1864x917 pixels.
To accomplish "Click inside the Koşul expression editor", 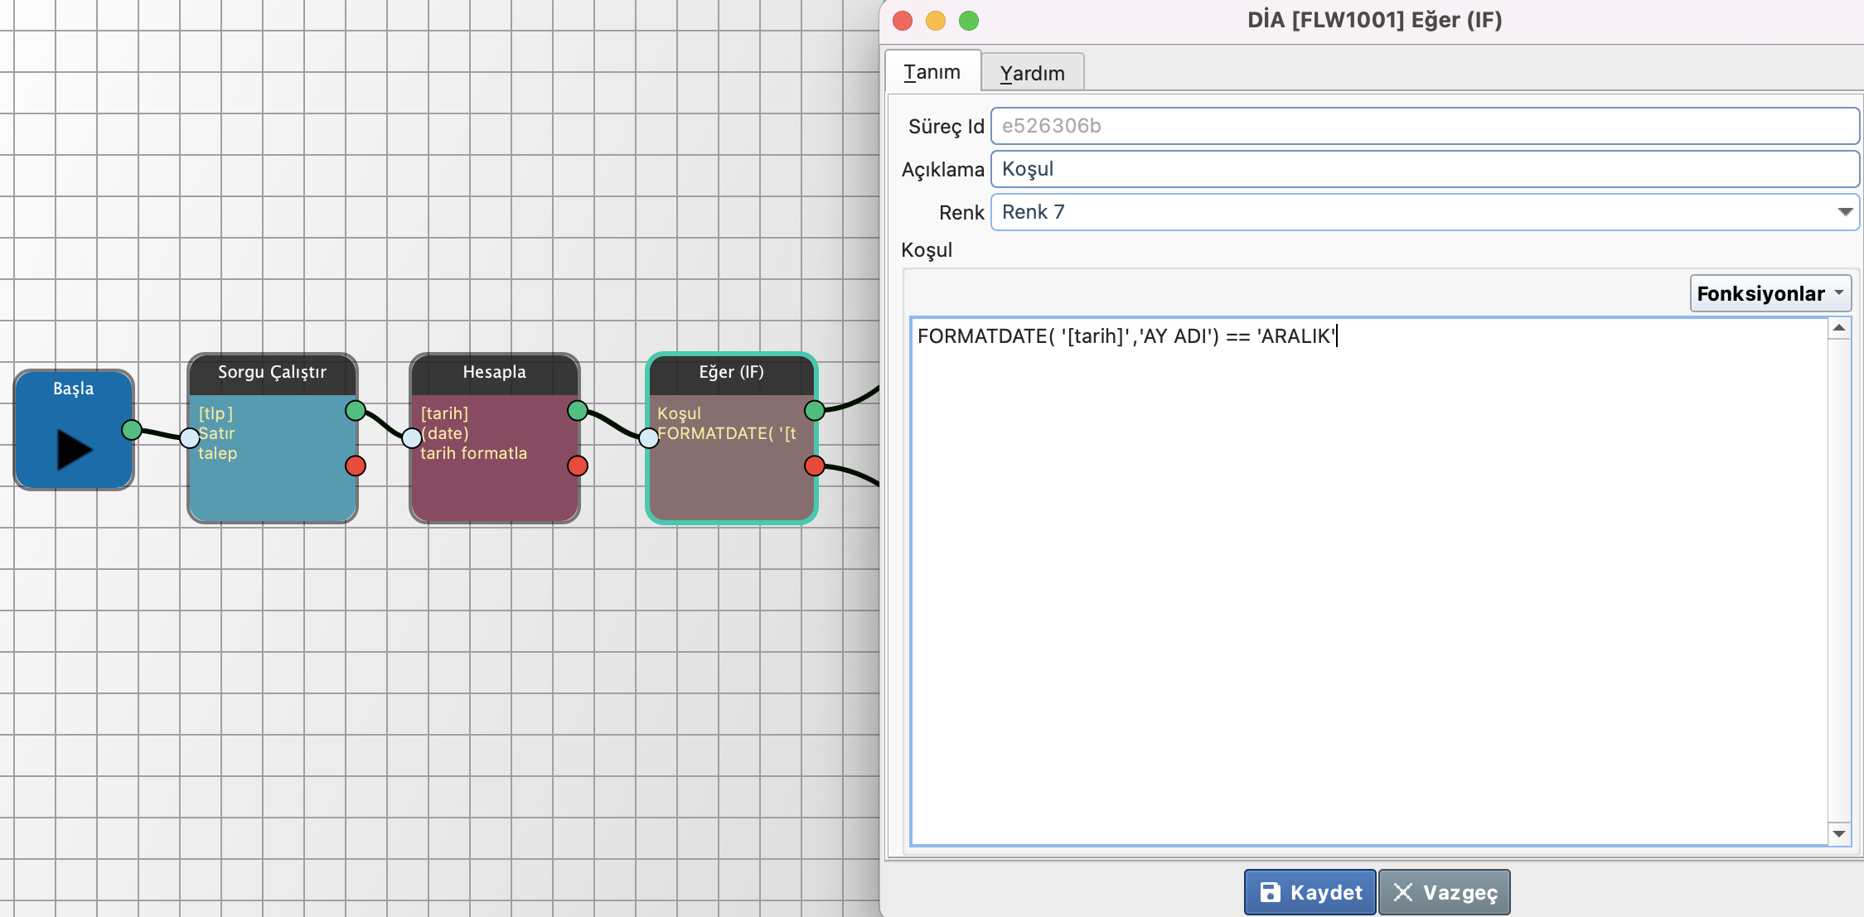I will pyautogui.click(x=1368, y=580).
